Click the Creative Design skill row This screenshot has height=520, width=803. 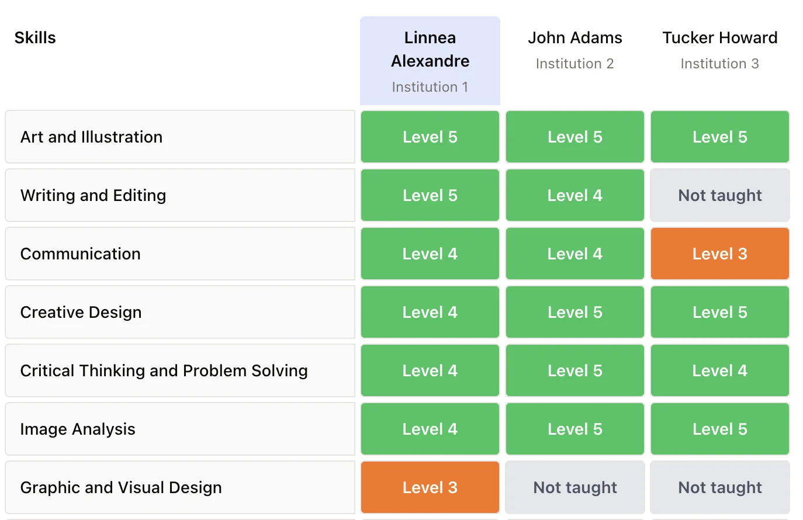pos(180,312)
